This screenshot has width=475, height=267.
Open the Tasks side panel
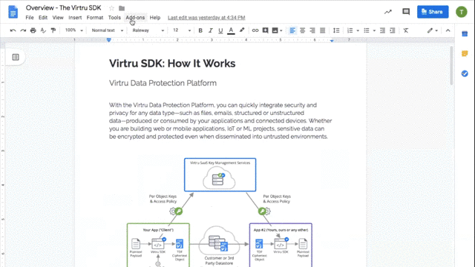465,73
